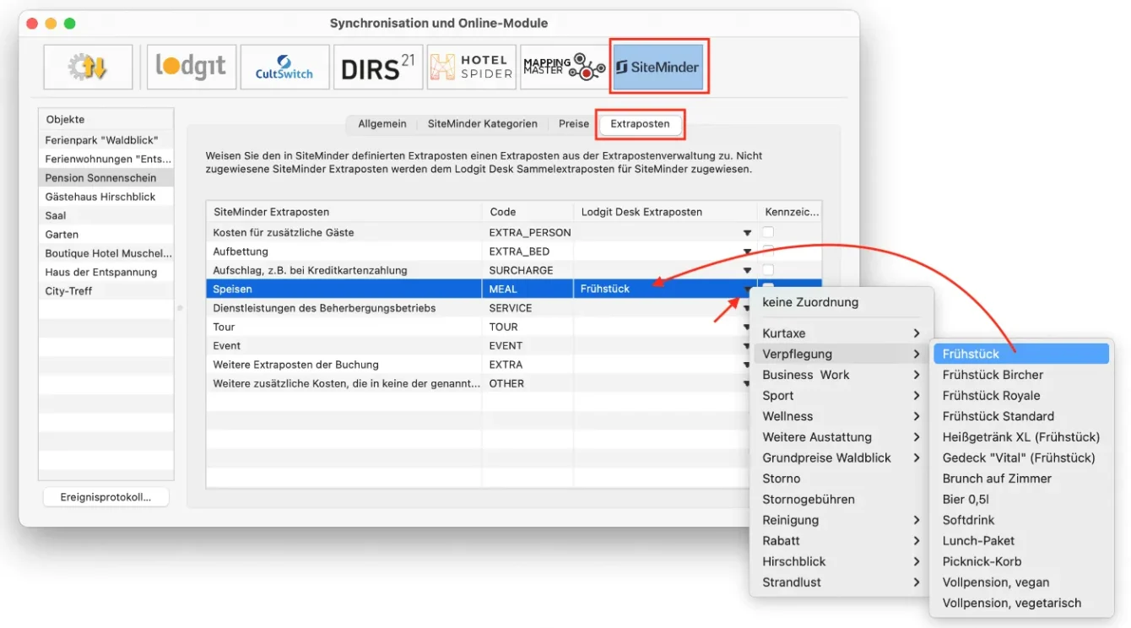
Task: Choose Vollpension, vegan item
Action: click(x=1021, y=582)
